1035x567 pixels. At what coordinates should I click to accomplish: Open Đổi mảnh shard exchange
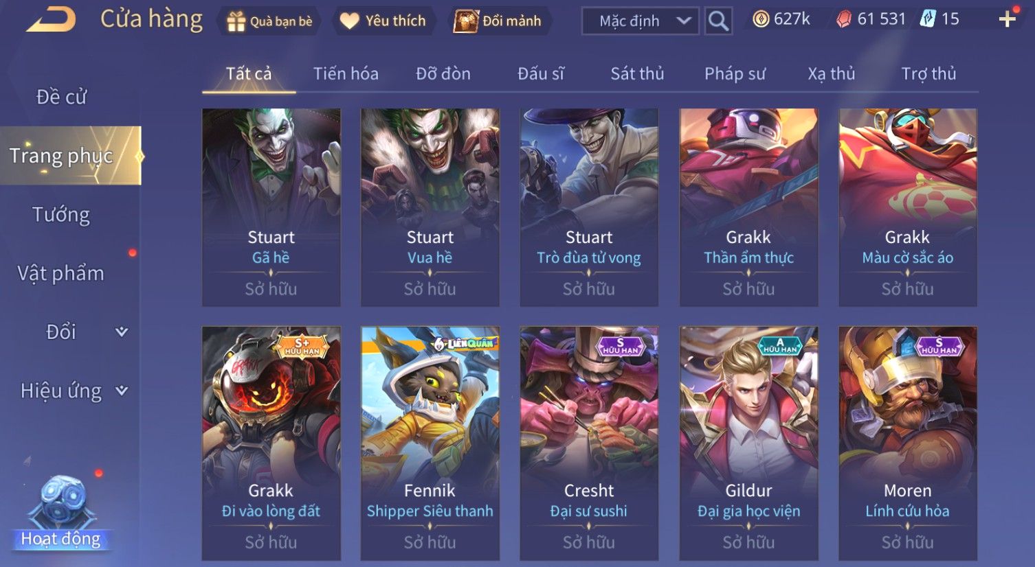click(498, 21)
